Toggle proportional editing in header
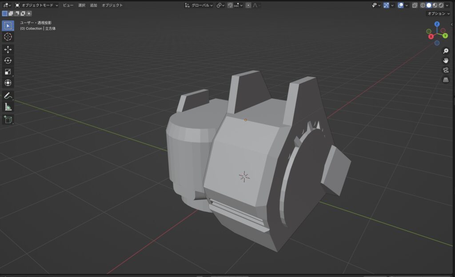The width and height of the screenshot is (455, 277). click(x=248, y=5)
